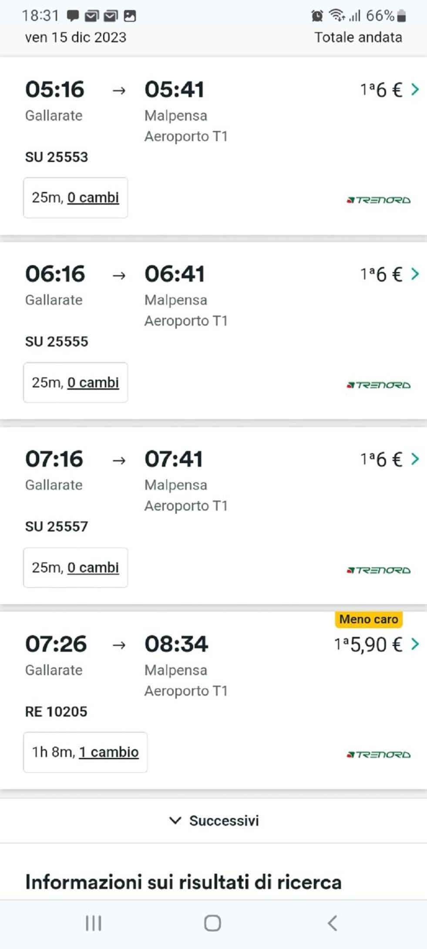Tap the Android back arrow icon
The height and width of the screenshot is (949, 427).
click(332, 923)
